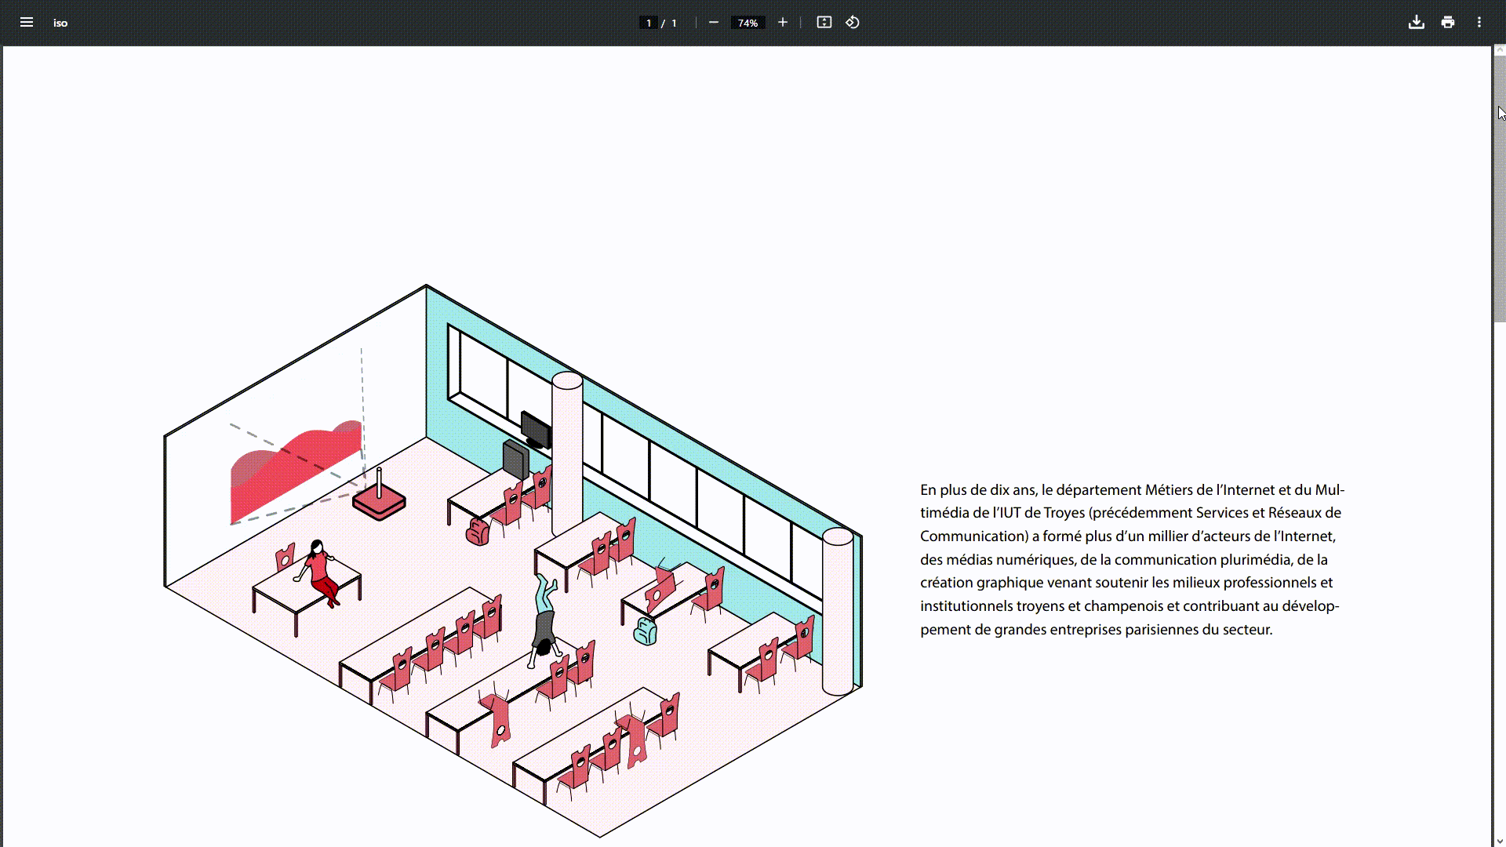Download the PDF file
The height and width of the screenshot is (847, 1506).
1416,23
